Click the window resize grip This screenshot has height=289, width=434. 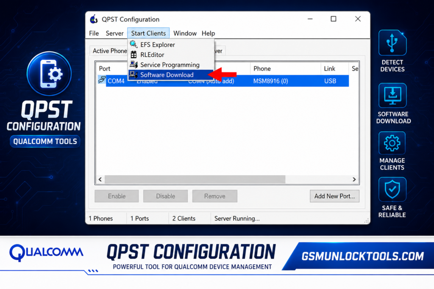coord(367,220)
